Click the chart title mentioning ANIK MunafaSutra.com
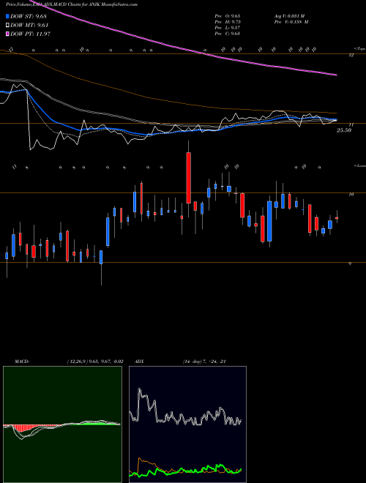 point(72,4)
